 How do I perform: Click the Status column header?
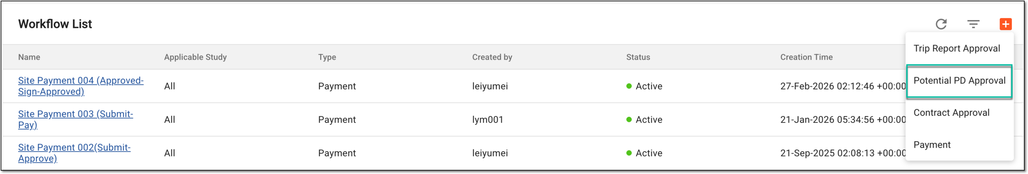coord(638,57)
